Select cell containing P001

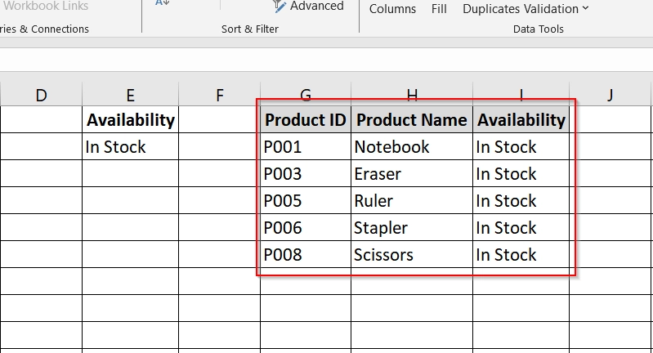tap(306, 146)
